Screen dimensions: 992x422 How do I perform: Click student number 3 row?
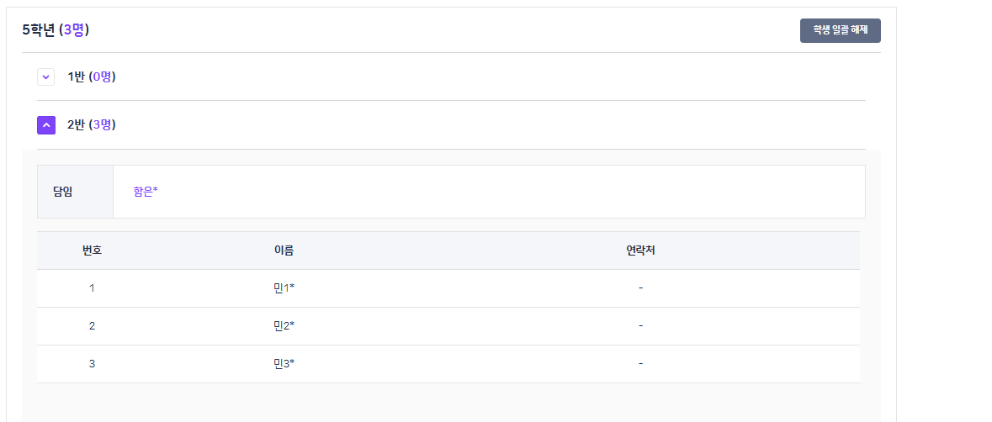pos(92,364)
